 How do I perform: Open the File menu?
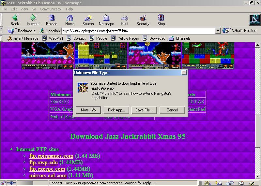coord(4,9)
